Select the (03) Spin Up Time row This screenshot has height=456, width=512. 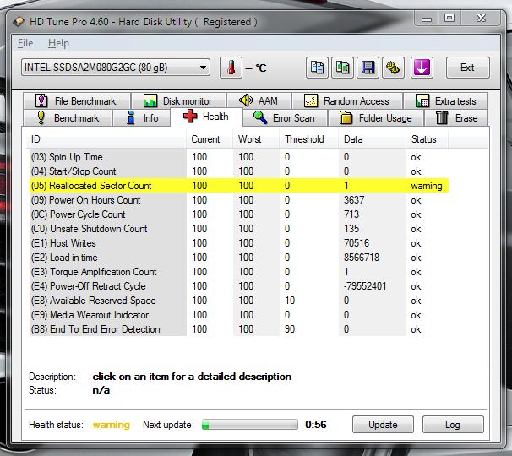pyautogui.click(x=239, y=157)
